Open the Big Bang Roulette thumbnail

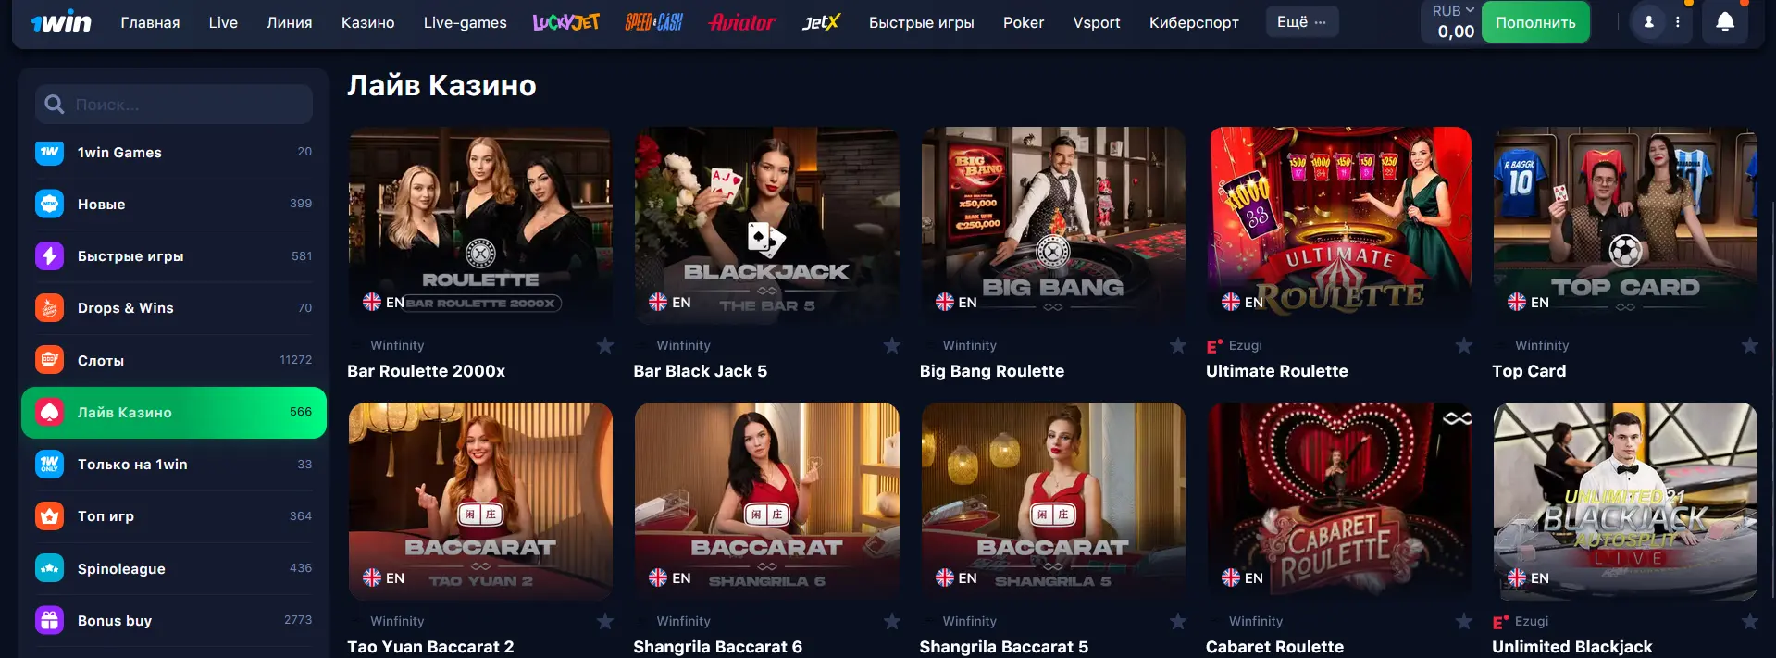[x=1053, y=225]
